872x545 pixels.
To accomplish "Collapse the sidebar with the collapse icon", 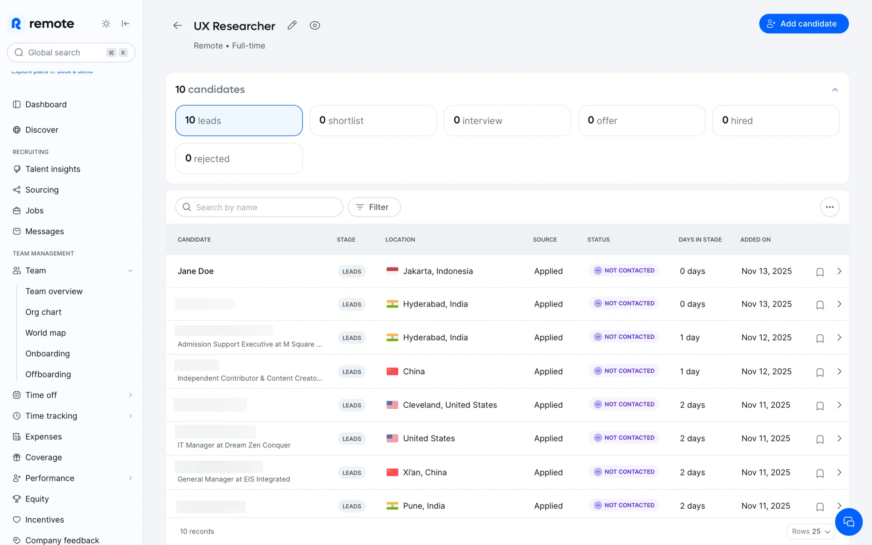I will point(126,24).
